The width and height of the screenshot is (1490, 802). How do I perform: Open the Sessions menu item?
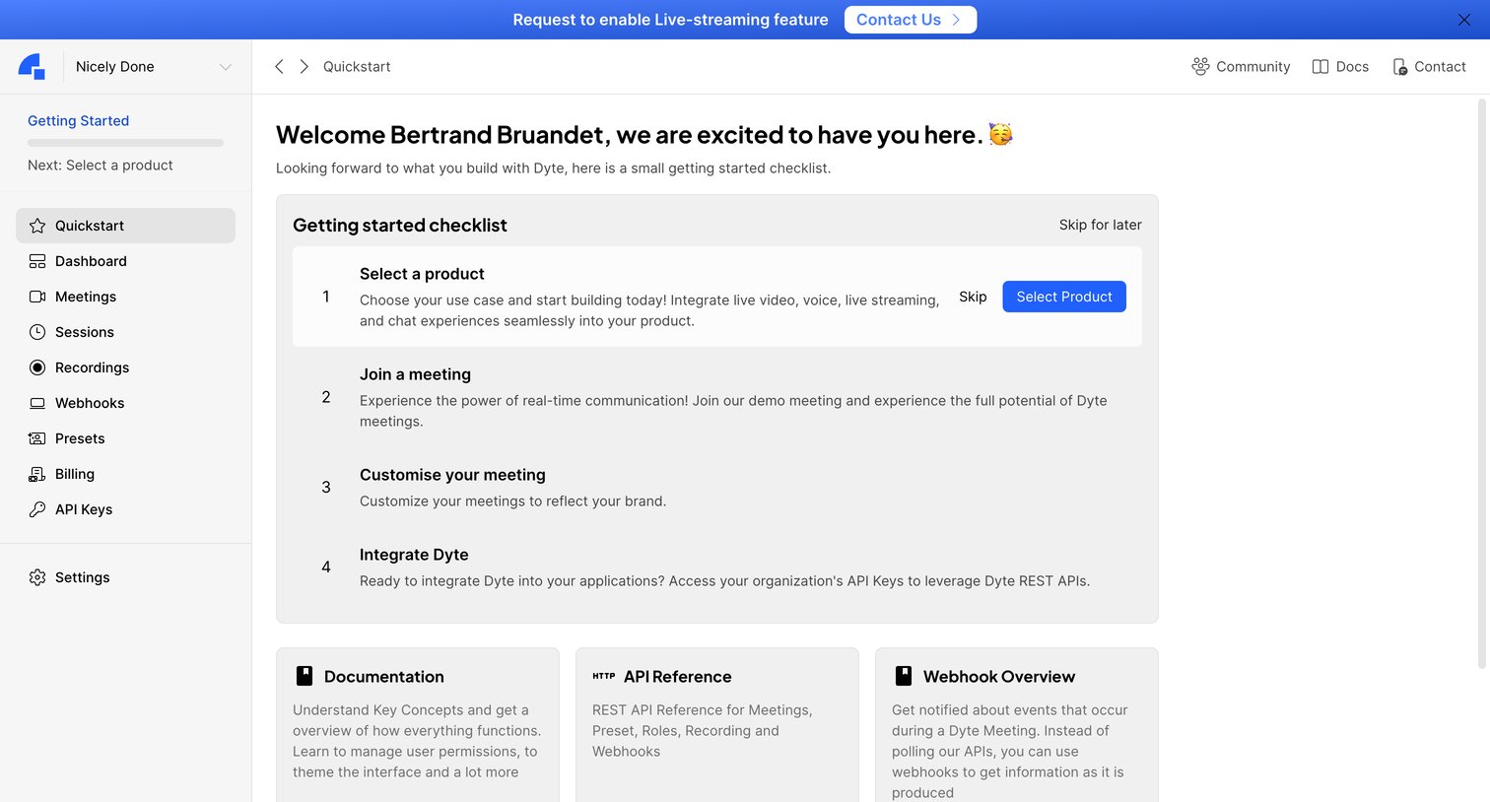(x=125, y=332)
